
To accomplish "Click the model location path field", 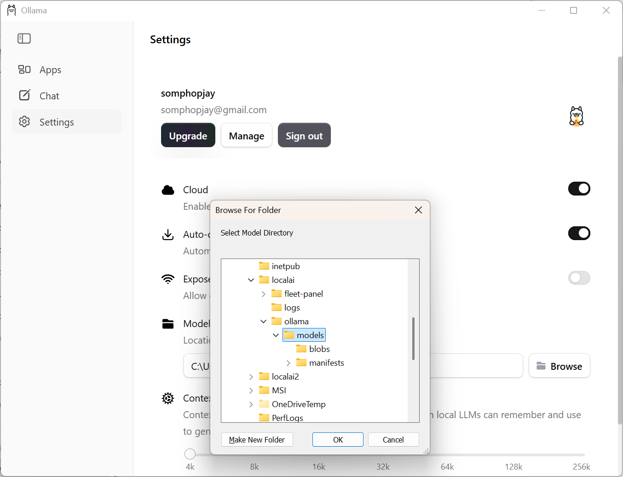I will [x=353, y=366].
